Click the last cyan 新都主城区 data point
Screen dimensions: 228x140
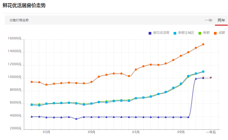point(203,72)
